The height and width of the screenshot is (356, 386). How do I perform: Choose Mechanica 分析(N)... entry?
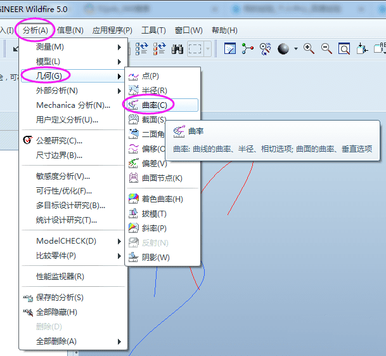tap(74, 105)
